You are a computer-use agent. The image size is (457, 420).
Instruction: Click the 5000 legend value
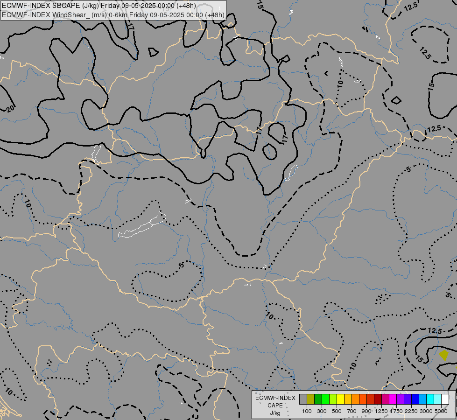[441, 411]
